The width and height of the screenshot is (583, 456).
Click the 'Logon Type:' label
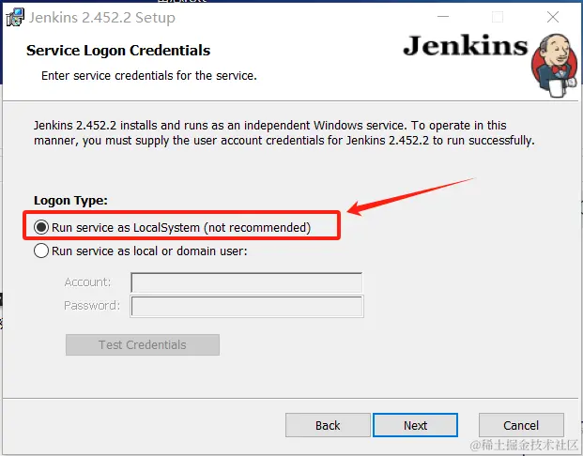coord(70,200)
